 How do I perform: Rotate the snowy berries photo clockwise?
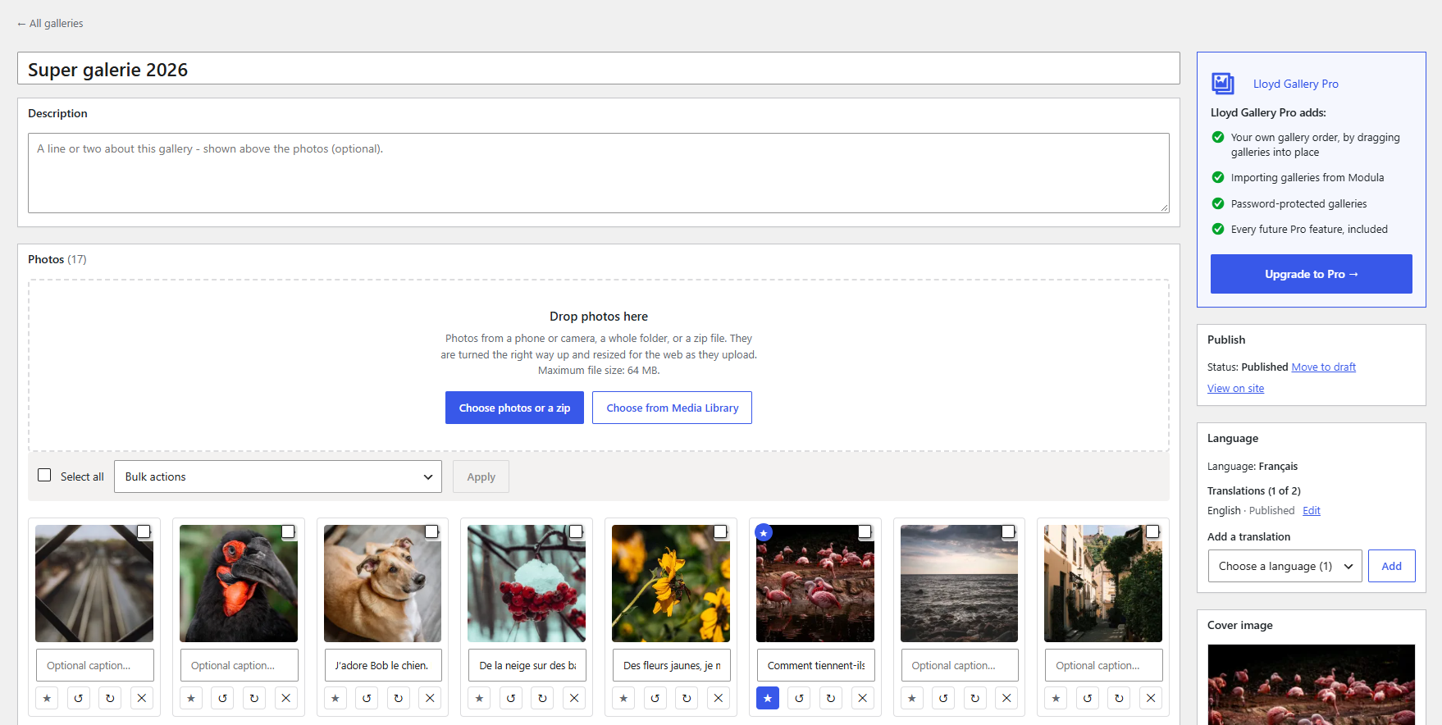[x=542, y=698]
